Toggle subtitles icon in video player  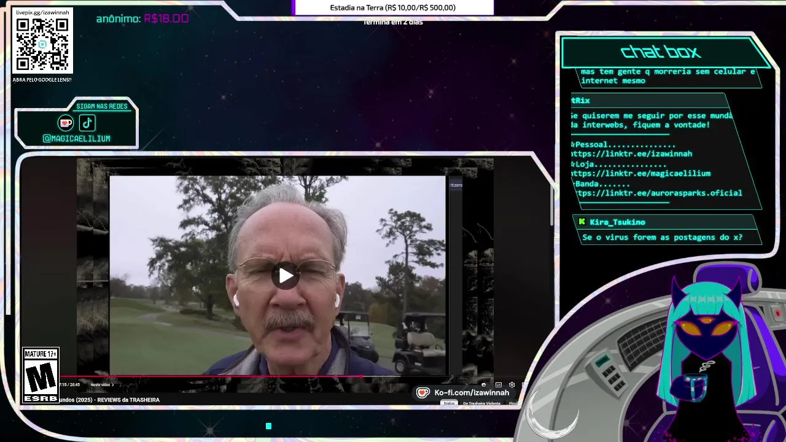pos(498,385)
